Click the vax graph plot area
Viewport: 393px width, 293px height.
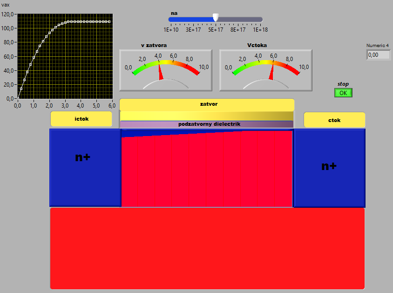65,56
